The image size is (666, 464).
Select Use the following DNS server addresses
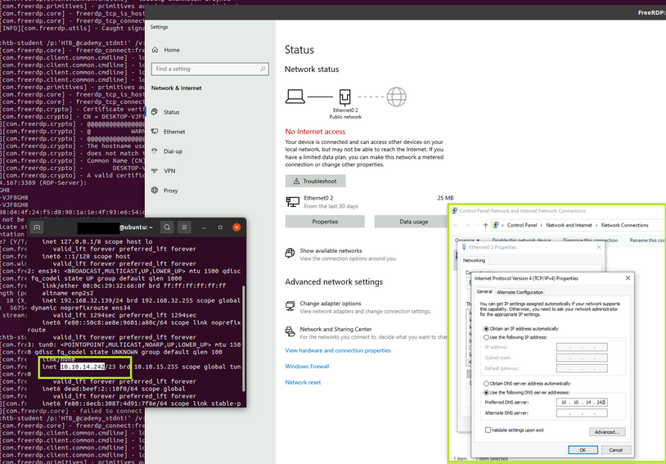[x=527, y=393]
